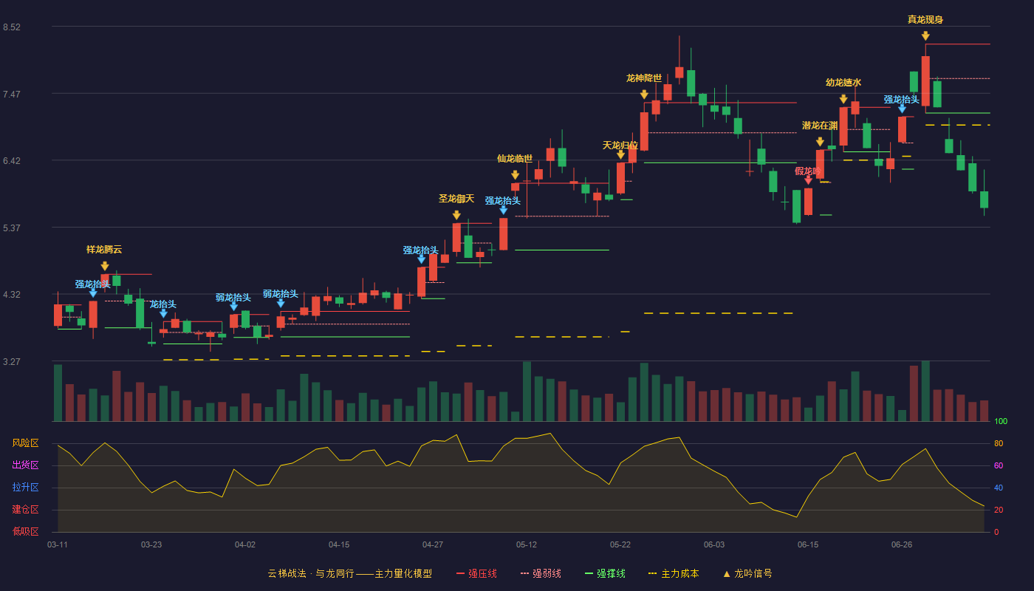Toggle the 主力成本 legend series
Viewport: 1034px width, 591px height.
click(674, 573)
